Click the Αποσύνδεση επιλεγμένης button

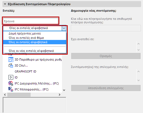(106, 88)
